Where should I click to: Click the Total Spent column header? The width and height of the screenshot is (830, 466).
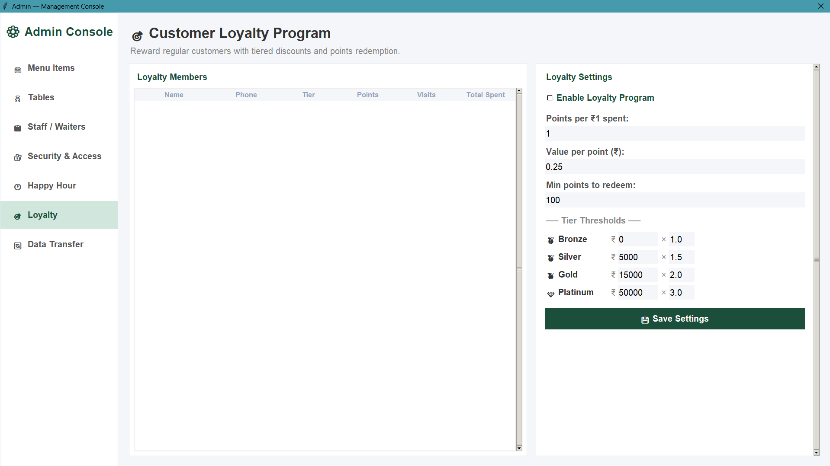(x=486, y=95)
